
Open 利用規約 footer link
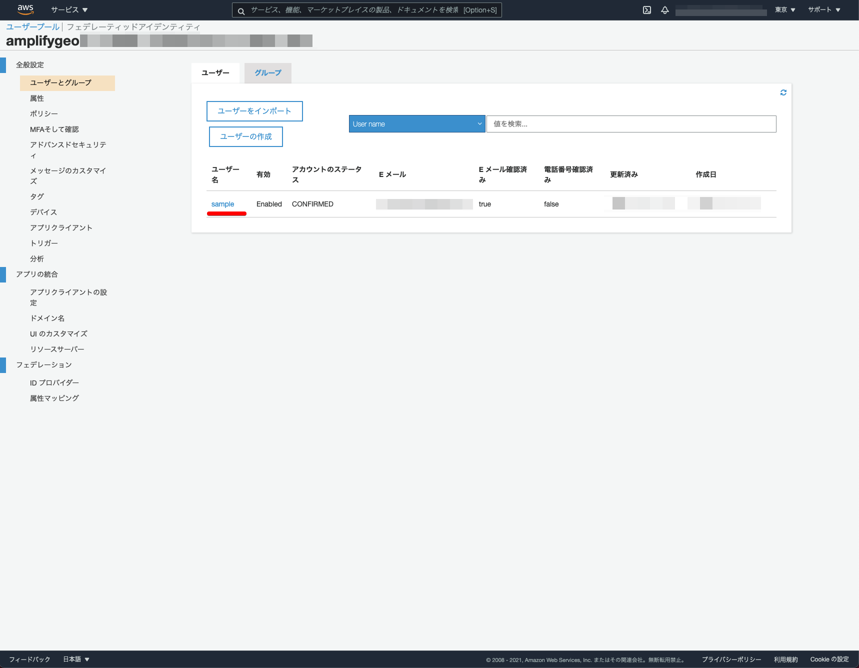(786, 659)
